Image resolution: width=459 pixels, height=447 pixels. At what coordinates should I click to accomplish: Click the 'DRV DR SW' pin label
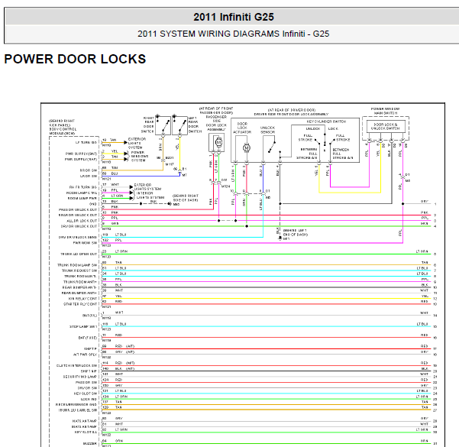tap(87, 388)
